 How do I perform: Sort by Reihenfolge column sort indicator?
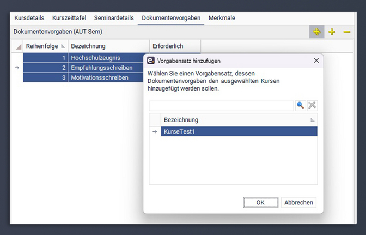(x=63, y=46)
